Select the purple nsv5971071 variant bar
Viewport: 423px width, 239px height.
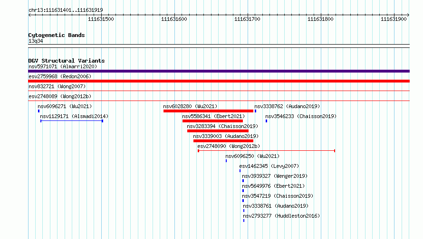click(219, 71)
